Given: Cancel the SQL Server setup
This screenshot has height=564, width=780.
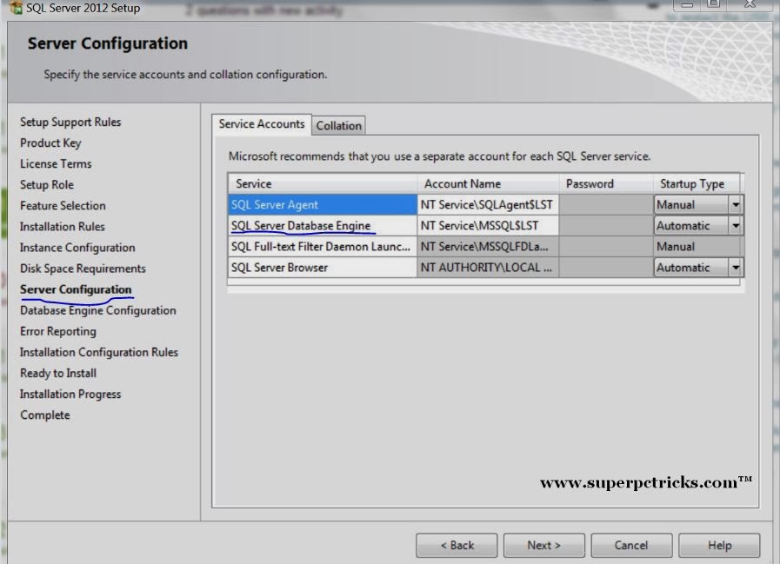Looking at the screenshot, I should point(631,545).
